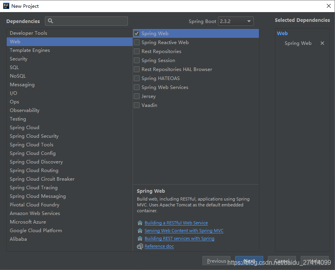The image size is (335, 270).
Task: Click the Previous button
Action: (216, 261)
